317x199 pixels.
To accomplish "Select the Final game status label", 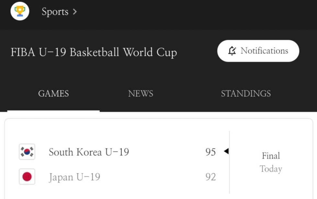I will 271,156.
